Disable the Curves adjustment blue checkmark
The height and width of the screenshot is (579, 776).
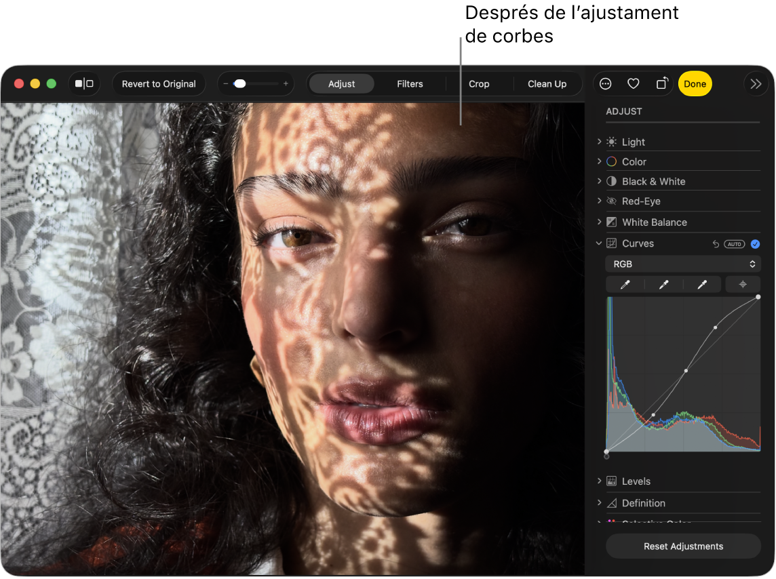click(x=755, y=244)
